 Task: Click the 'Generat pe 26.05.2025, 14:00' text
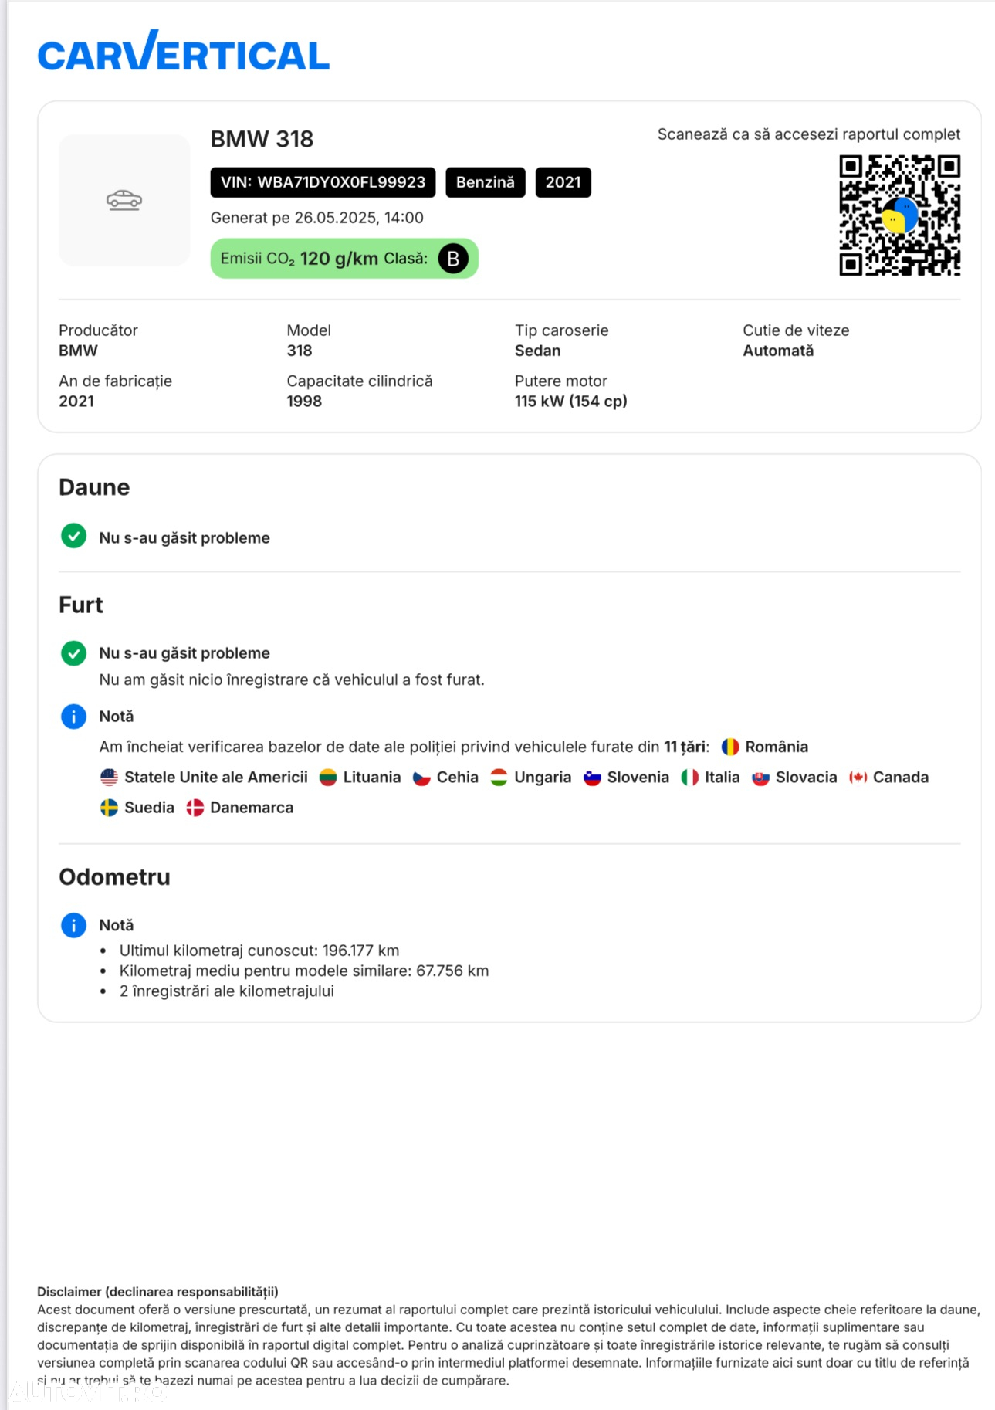pos(317,218)
